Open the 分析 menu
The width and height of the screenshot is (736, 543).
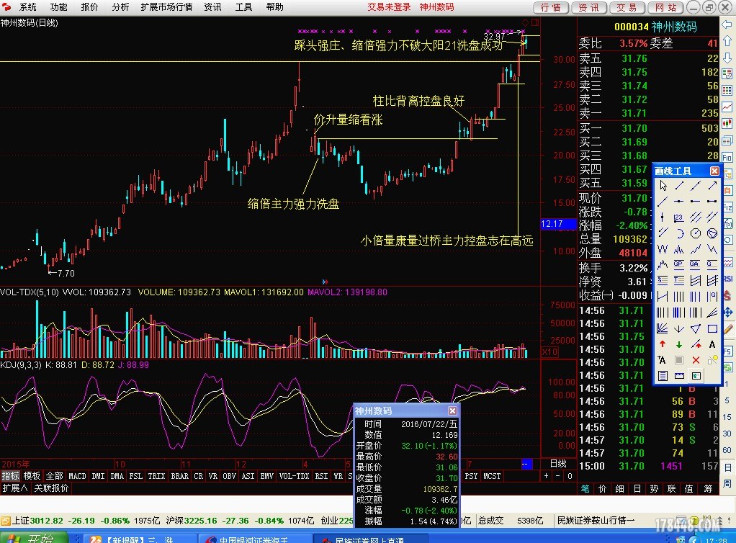pos(121,7)
